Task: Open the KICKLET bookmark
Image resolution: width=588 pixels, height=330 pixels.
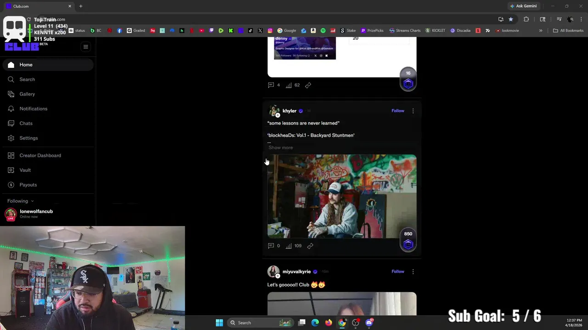Action: click(435, 31)
